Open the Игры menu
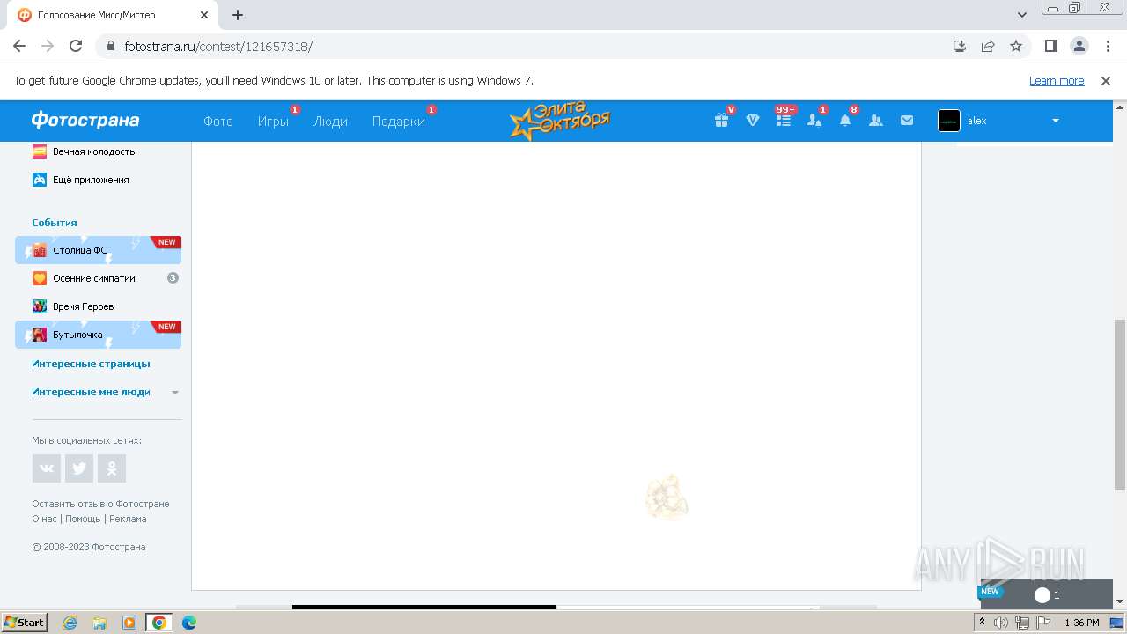Image resolution: width=1127 pixels, height=634 pixels. click(x=273, y=122)
